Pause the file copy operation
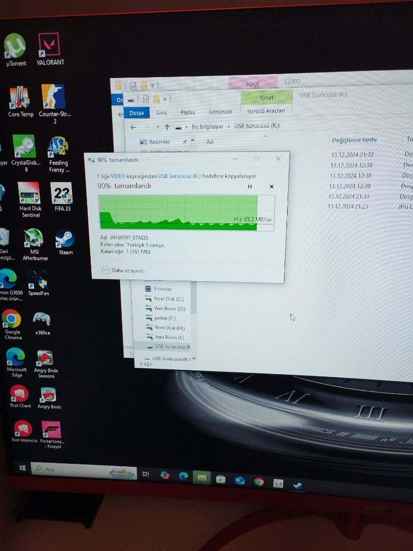Viewport: 413px width, 551px height. coord(250,187)
